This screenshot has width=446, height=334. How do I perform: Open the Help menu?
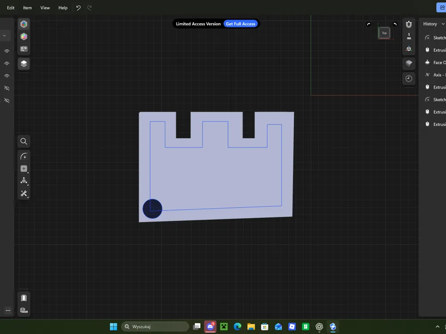(x=63, y=8)
